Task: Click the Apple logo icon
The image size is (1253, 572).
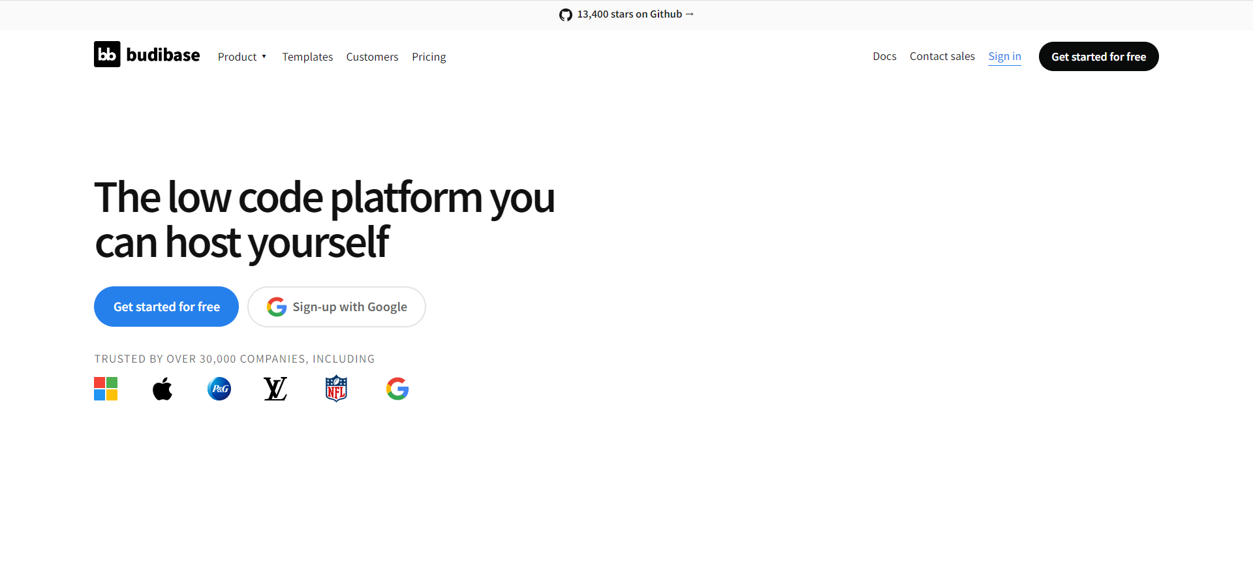Action: 162,389
